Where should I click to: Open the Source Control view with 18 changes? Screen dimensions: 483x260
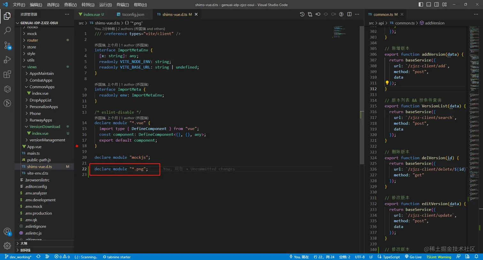(7, 45)
